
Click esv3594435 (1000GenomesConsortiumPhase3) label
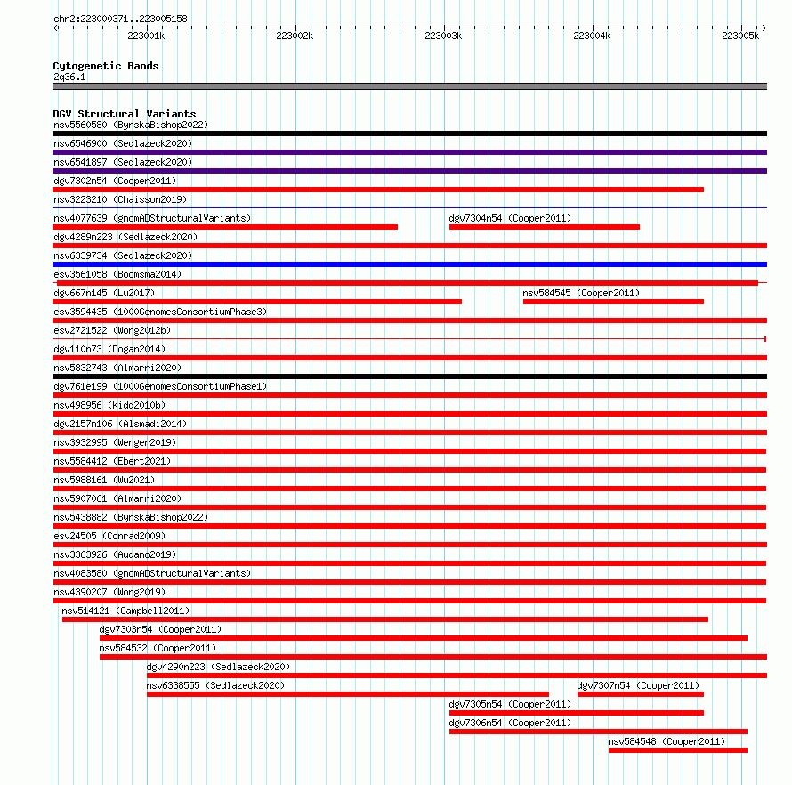[160, 312]
